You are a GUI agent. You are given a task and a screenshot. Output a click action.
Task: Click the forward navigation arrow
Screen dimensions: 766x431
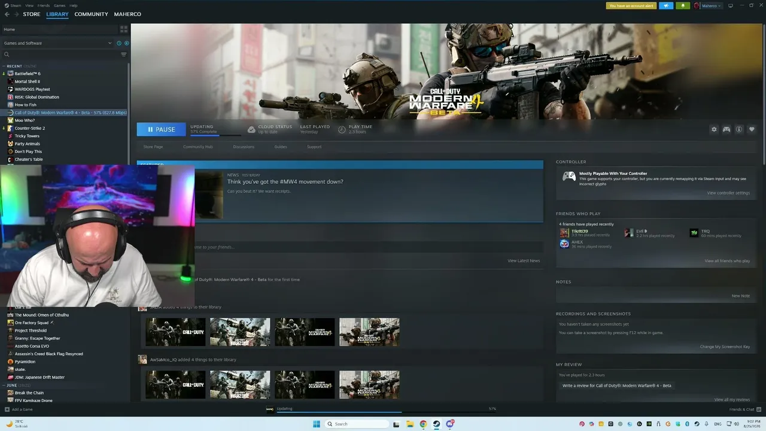pyautogui.click(x=16, y=14)
